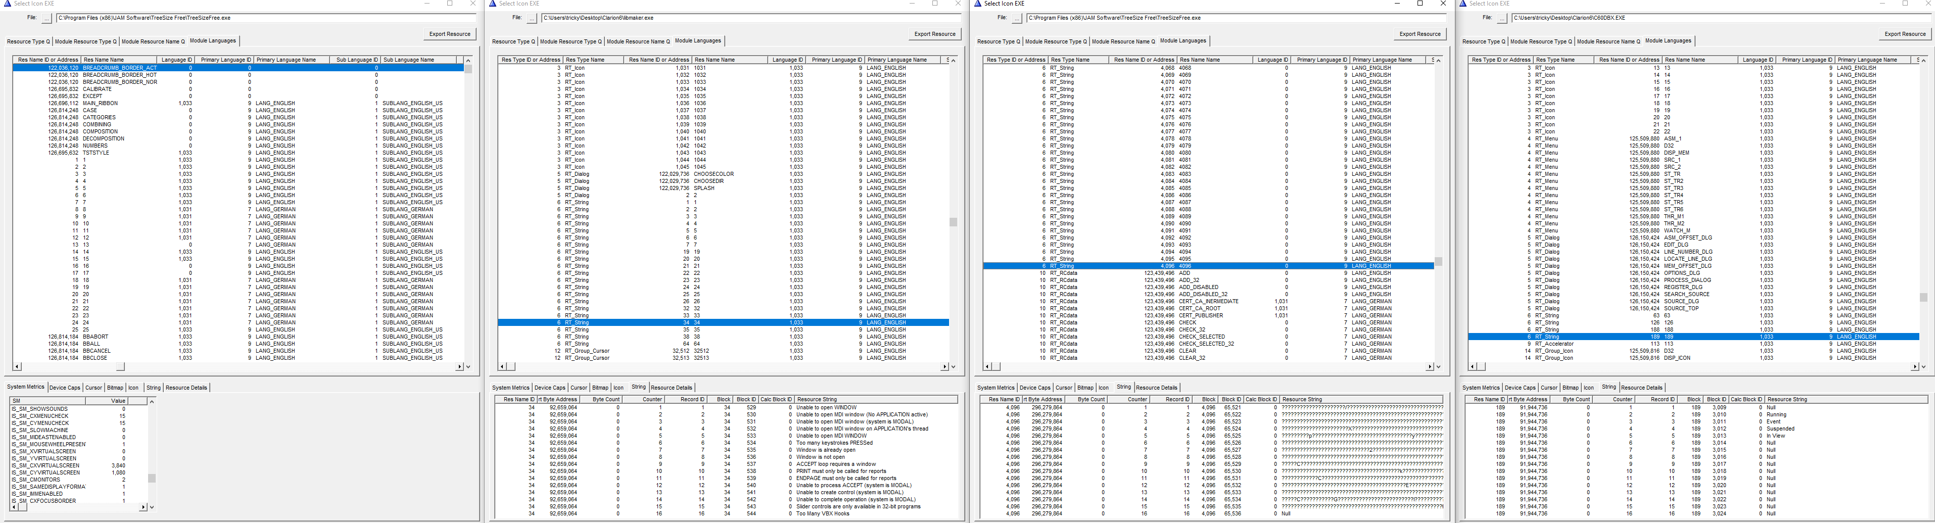1935x523 pixels.
Task: Click the '...' file browse button beside the libmaker.exe path
Action: (x=531, y=18)
